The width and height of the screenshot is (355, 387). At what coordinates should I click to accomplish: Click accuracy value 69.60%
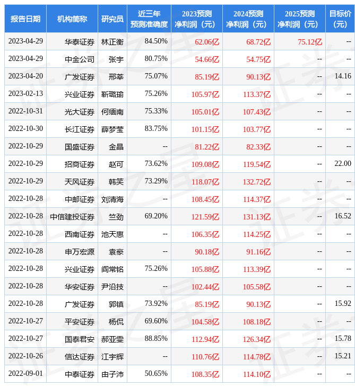[156, 321]
